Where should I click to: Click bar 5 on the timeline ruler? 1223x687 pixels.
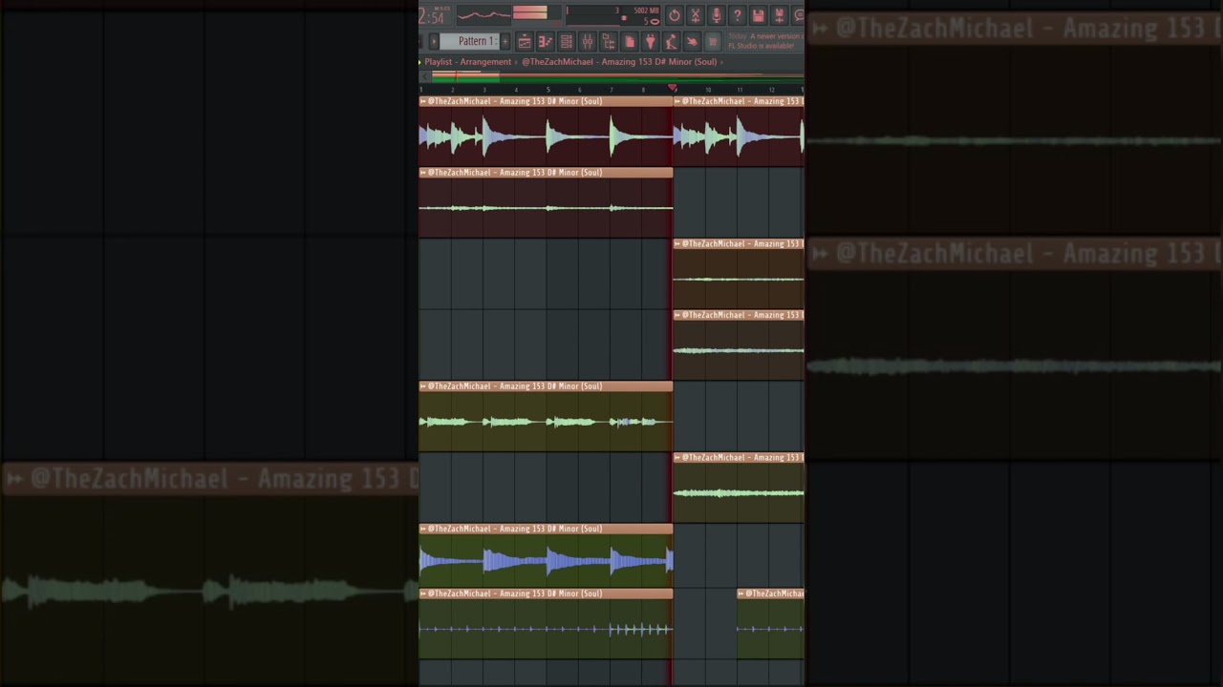(x=548, y=90)
